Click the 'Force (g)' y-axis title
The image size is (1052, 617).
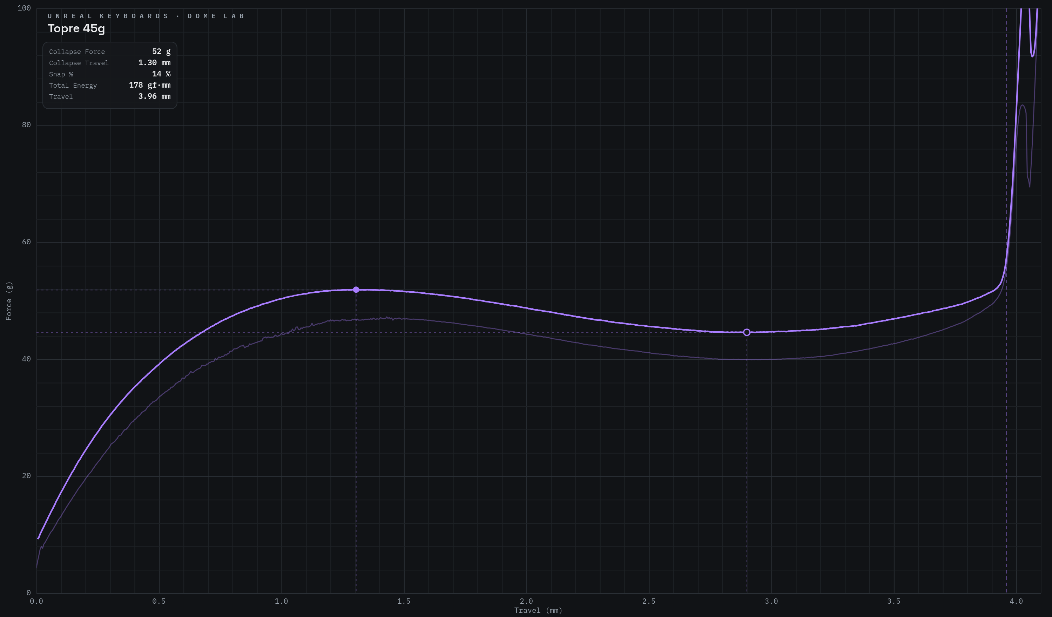pyautogui.click(x=9, y=301)
